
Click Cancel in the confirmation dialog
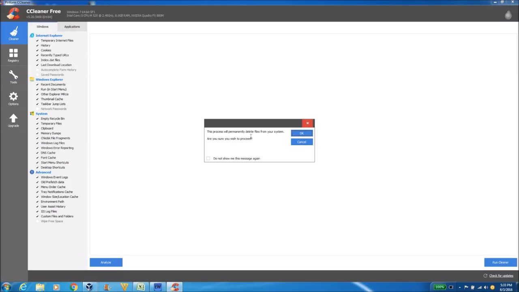302,142
